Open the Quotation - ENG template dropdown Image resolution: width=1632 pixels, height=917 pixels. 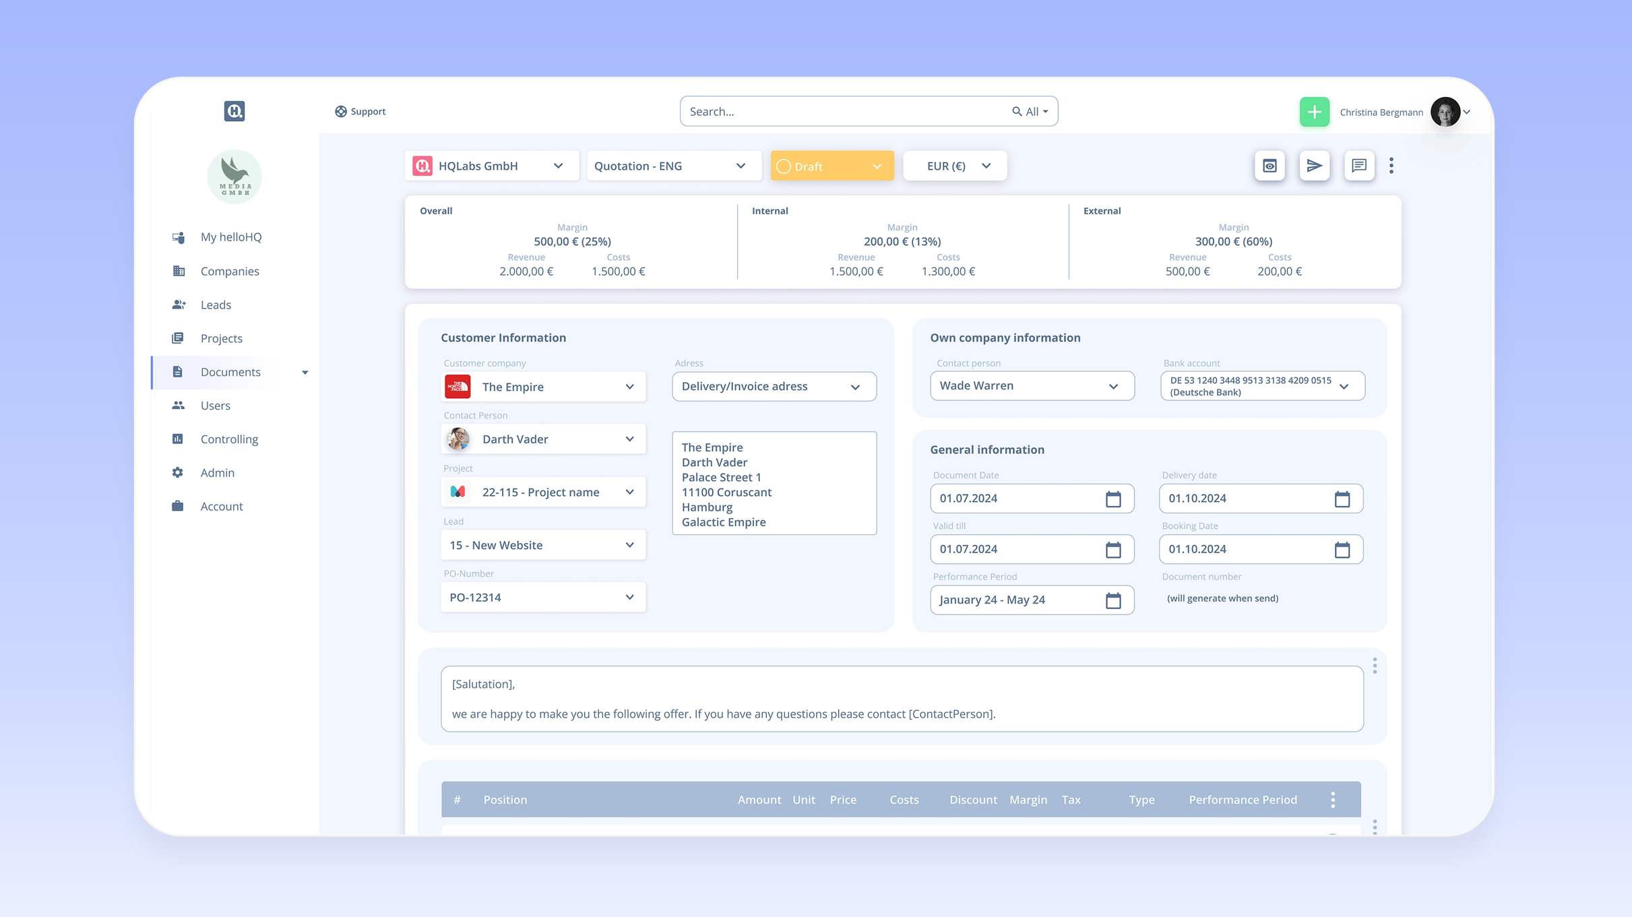tap(673, 166)
